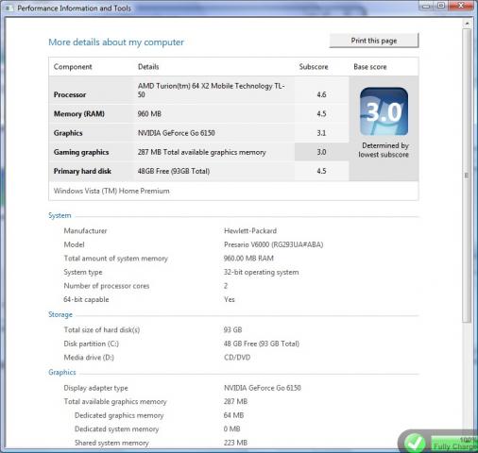This screenshot has width=478, height=453.
Task: Select the Memory (RAM) row
Action: [198, 113]
